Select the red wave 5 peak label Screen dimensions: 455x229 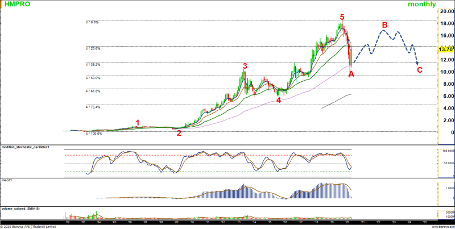[x=342, y=17]
